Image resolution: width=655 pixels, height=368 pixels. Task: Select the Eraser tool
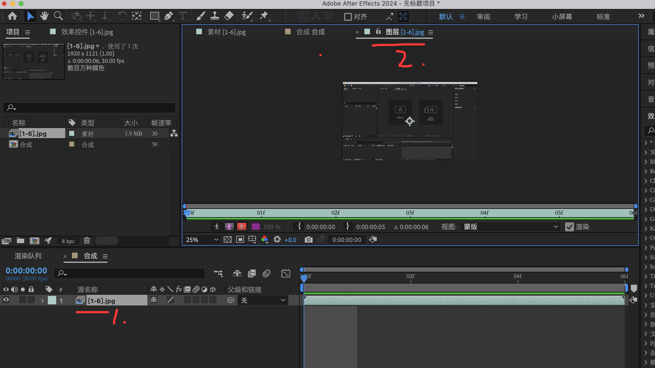229,16
